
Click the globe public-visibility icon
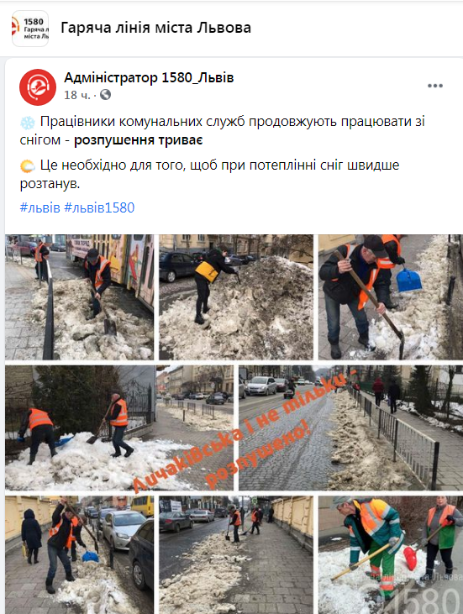pyautogui.click(x=105, y=95)
